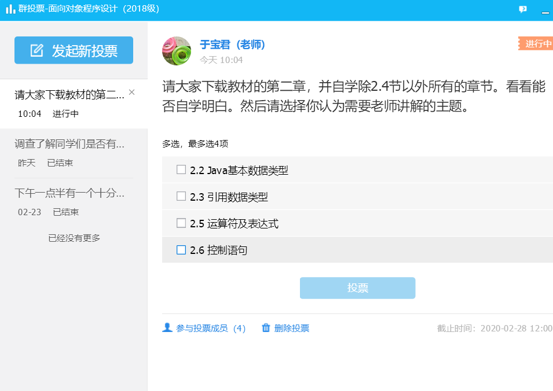Screen dimensions: 553x391
Task: Click the 删除投票 link text
Action: (x=292, y=329)
